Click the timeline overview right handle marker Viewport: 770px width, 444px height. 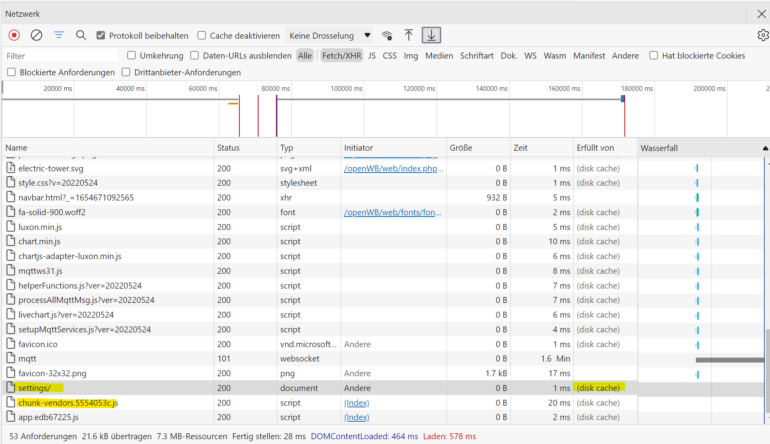coord(623,98)
